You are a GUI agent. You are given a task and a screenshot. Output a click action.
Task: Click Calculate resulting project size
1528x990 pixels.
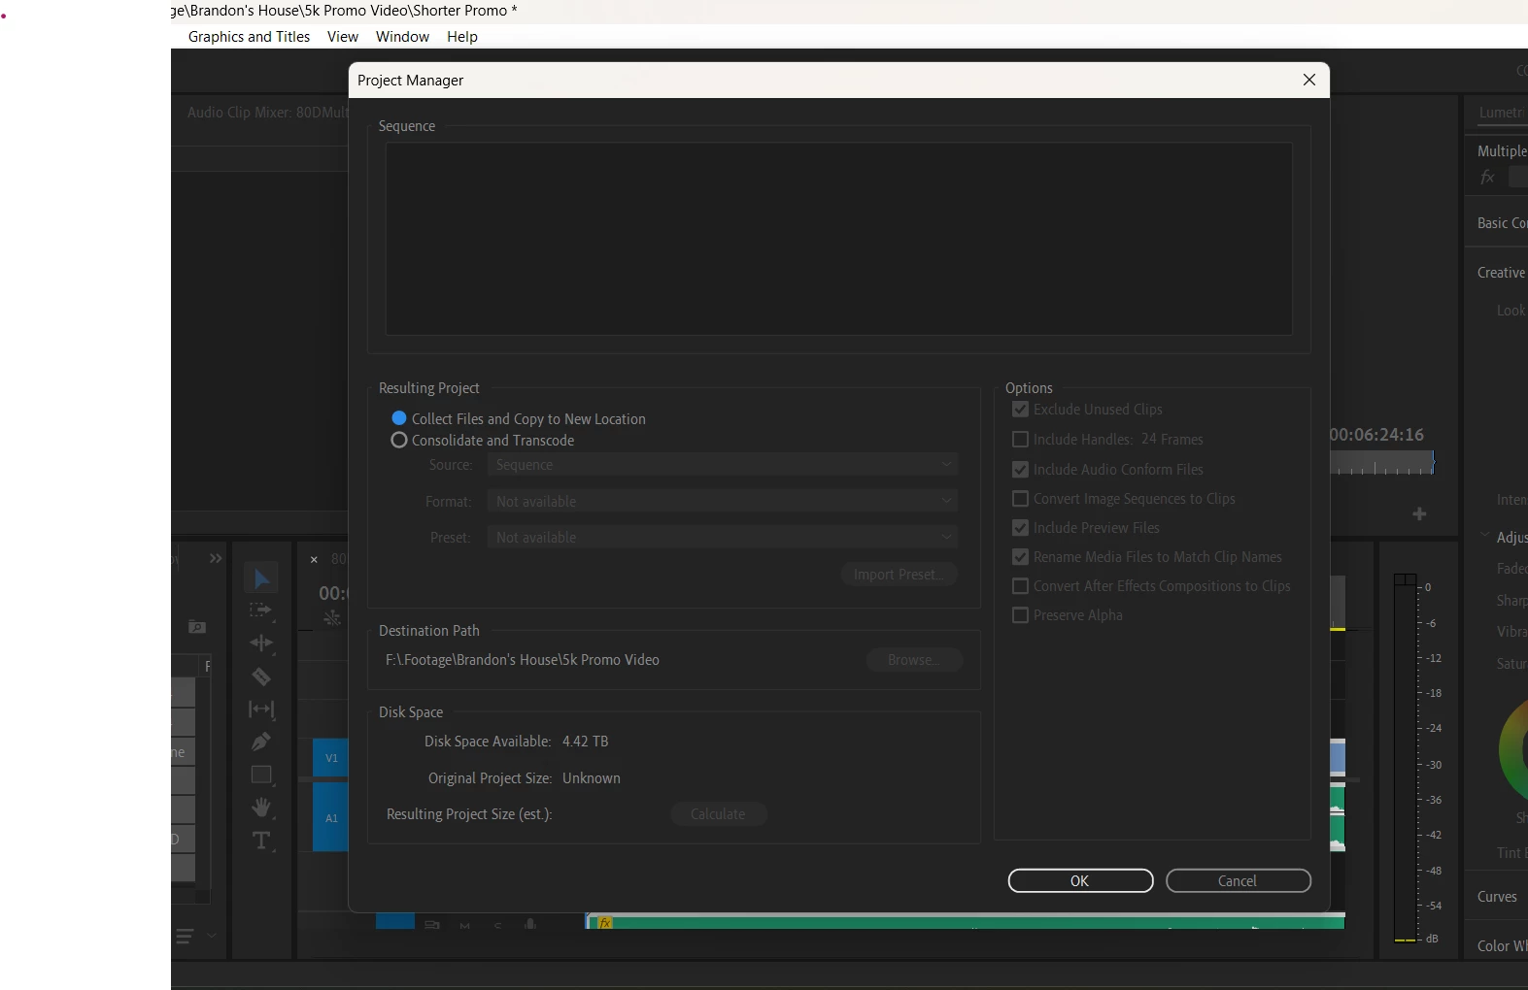719,814
